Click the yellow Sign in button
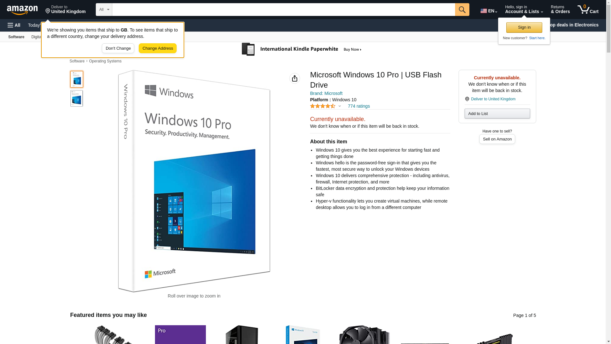The image size is (611, 344). pos(524,27)
